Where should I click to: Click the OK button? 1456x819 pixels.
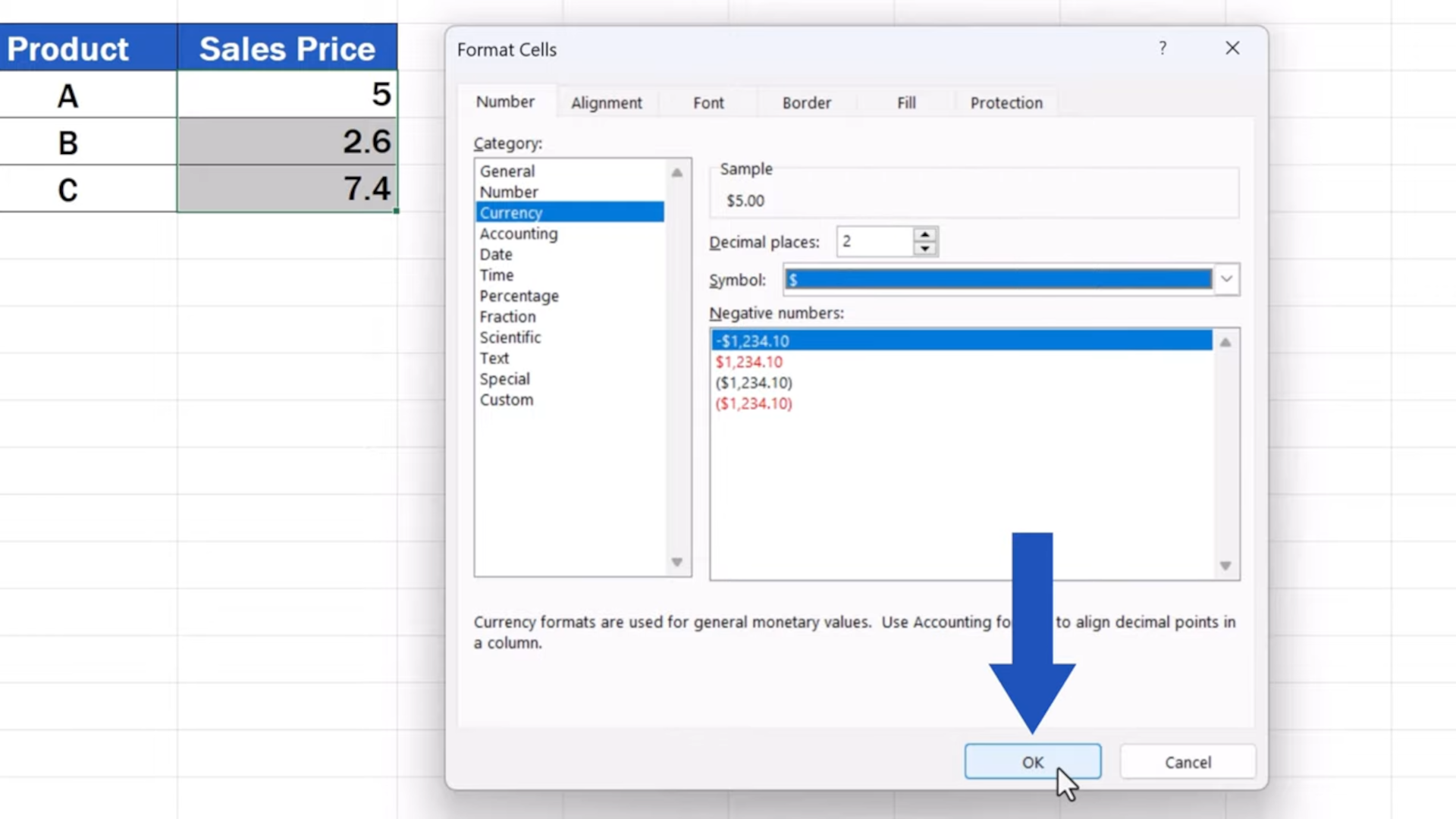[x=1032, y=762]
